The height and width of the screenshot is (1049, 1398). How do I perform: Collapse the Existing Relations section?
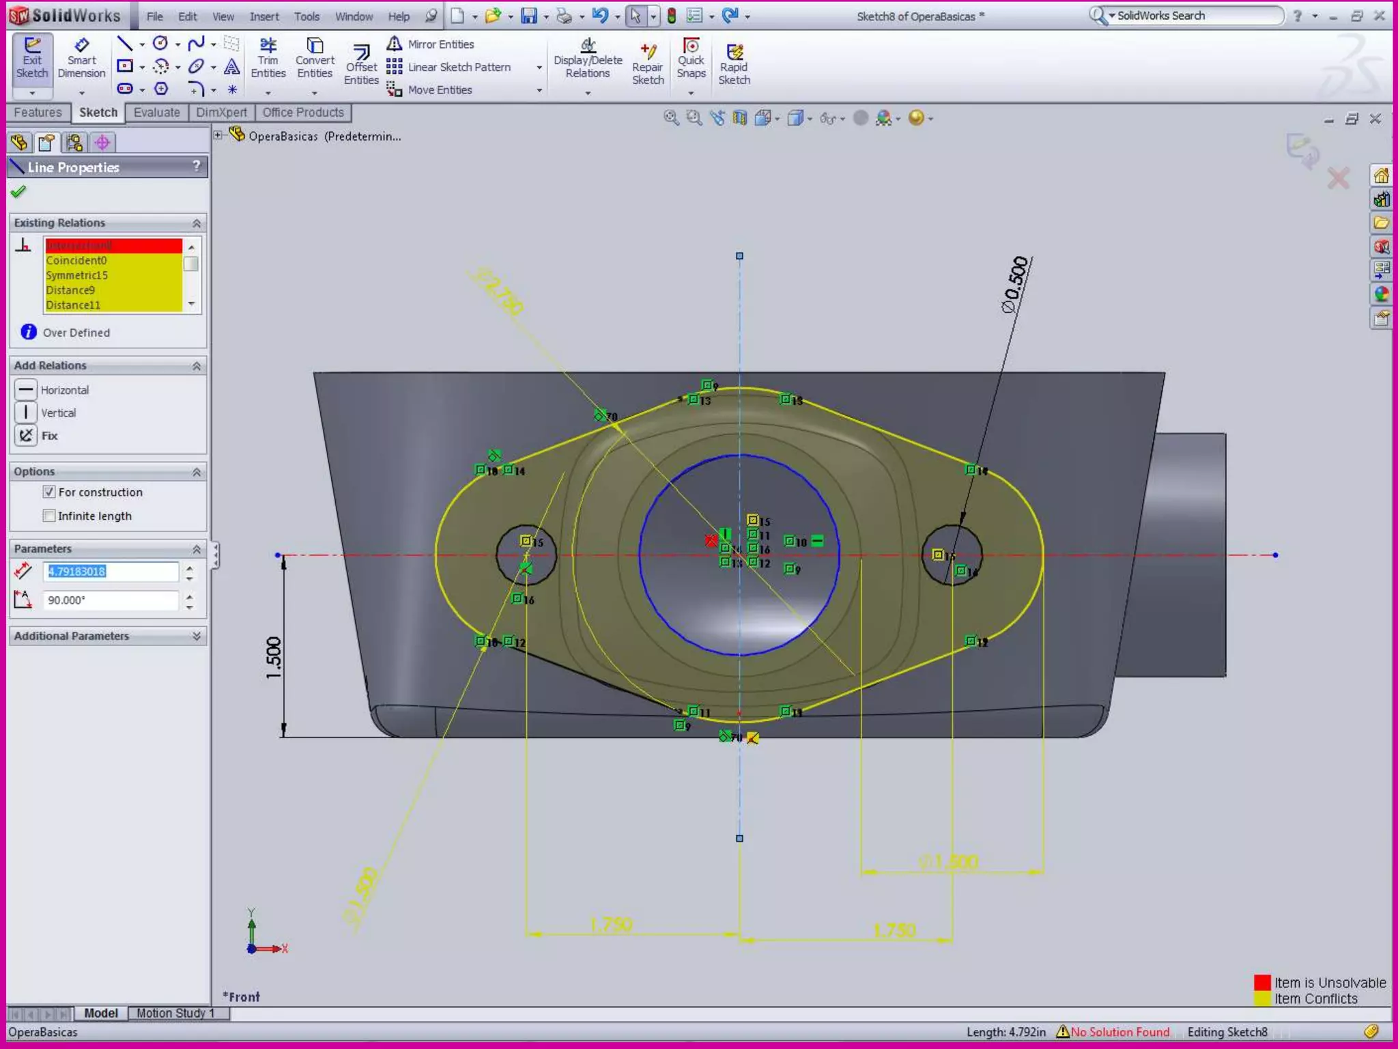point(196,223)
